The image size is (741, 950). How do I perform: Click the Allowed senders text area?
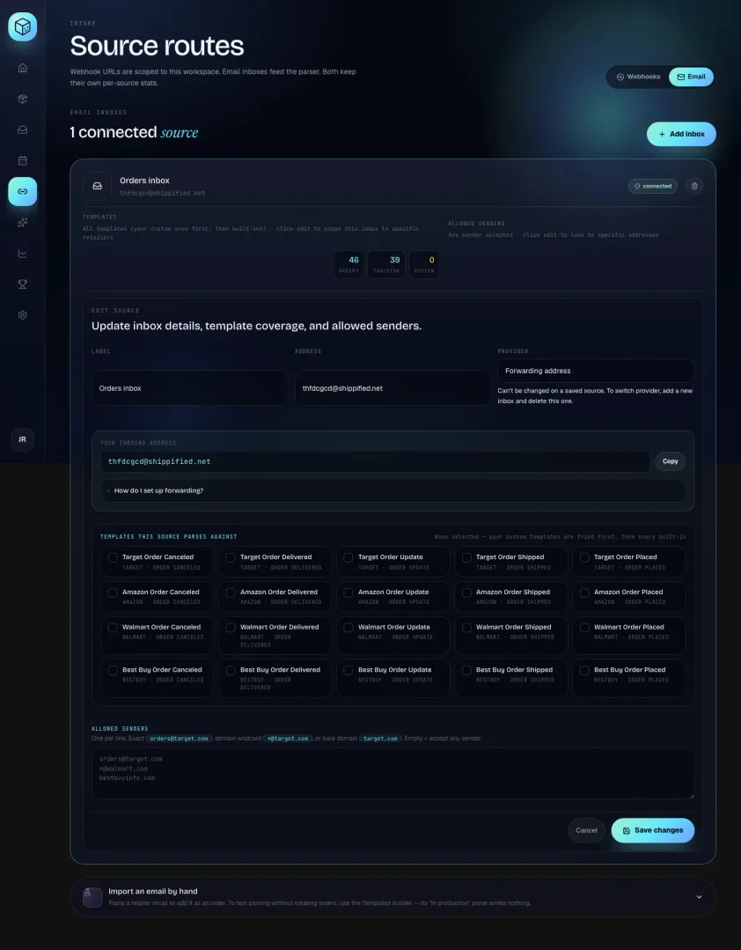(393, 774)
